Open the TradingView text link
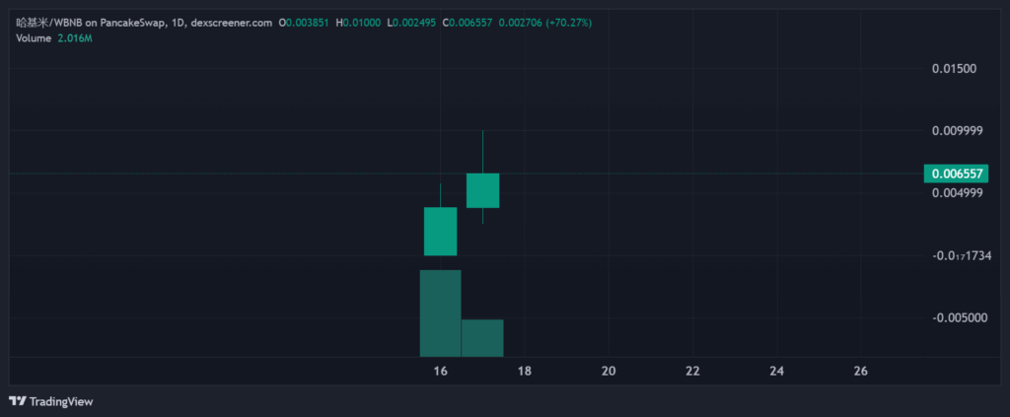Image resolution: width=1010 pixels, height=417 pixels. pos(61,401)
